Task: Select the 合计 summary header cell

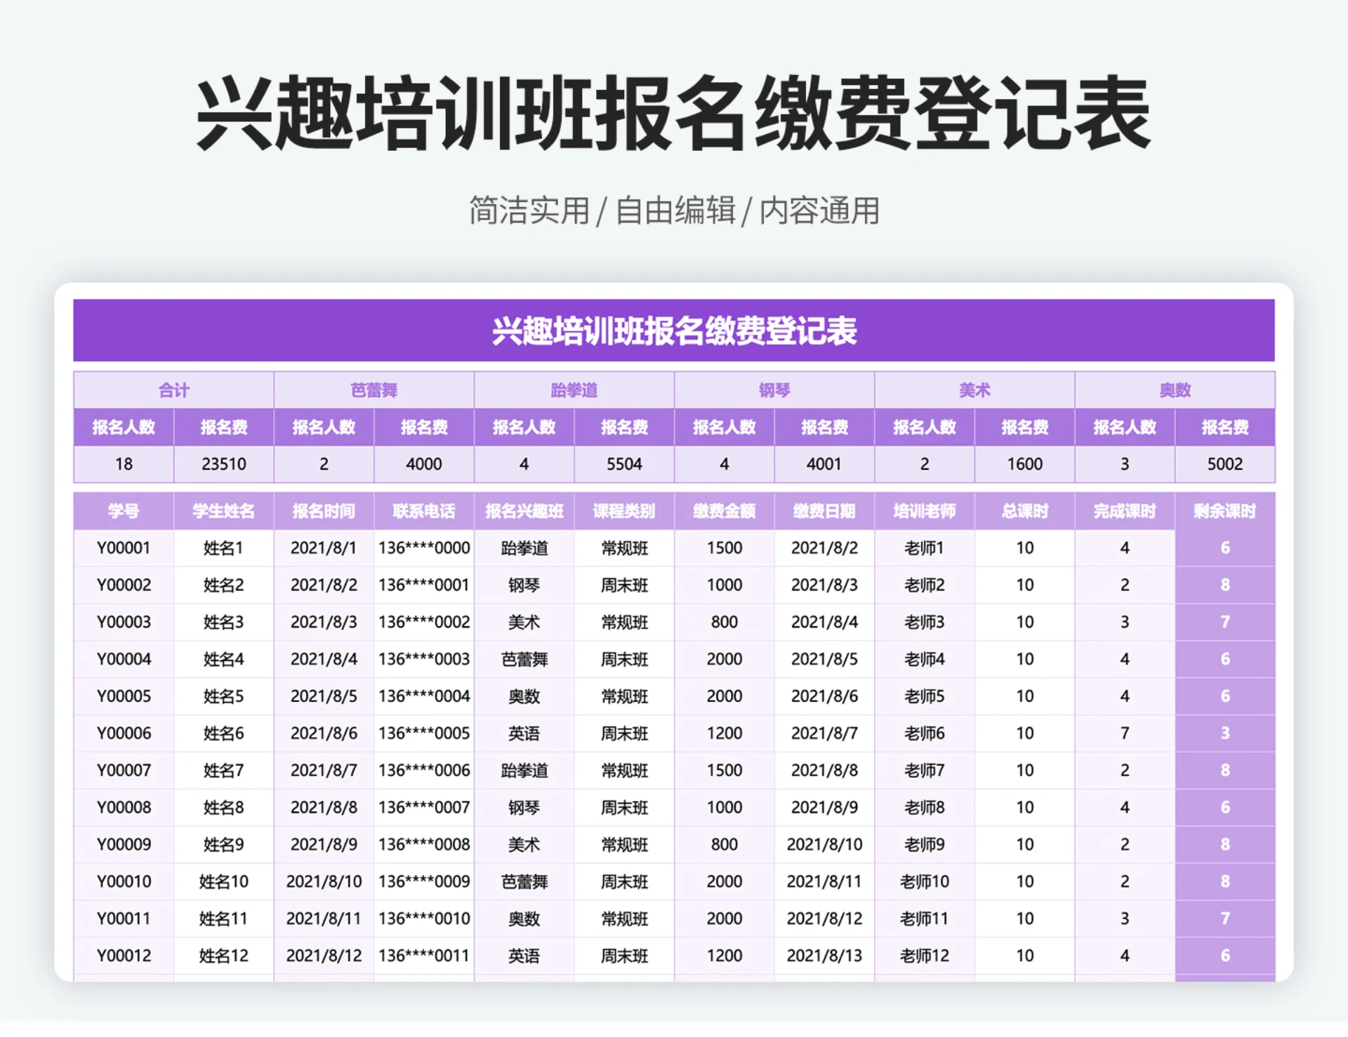Action: click(x=173, y=390)
